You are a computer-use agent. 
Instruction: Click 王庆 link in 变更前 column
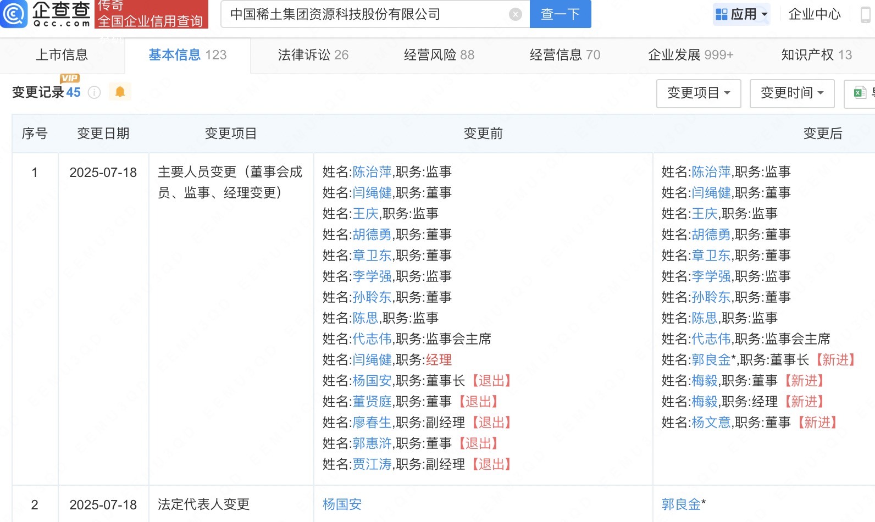(365, 214)
